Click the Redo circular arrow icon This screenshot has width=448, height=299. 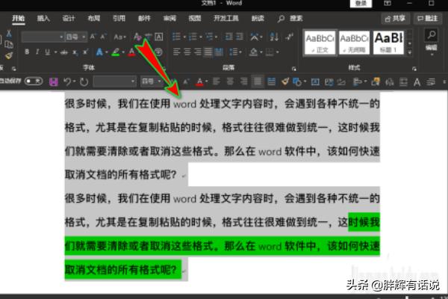pos(84,82)
